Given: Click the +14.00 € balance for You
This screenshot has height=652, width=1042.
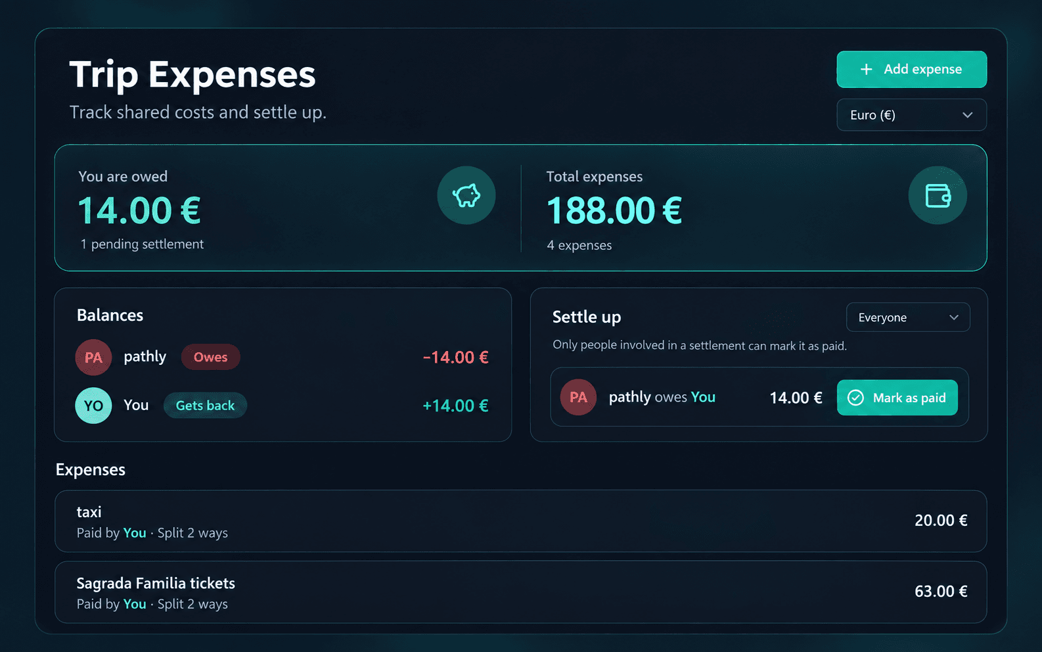Looking at the screenshot, I should click(455, 406).
